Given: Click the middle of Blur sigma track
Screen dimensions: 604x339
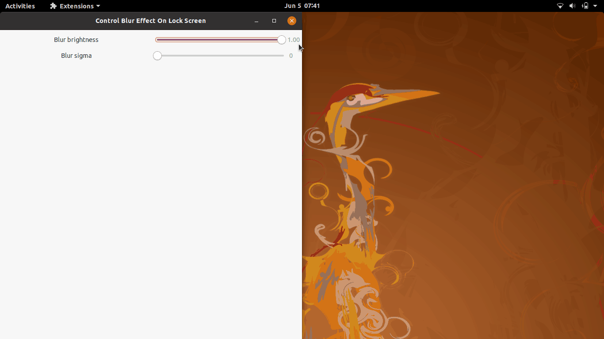Looking at the screenshot, I should [220, 56].
